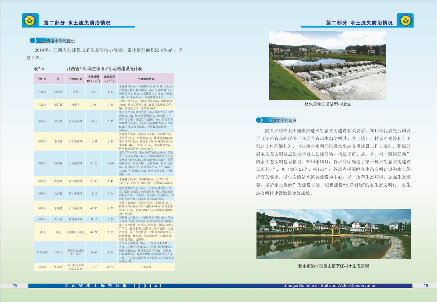This screenshot has height=302, width=437.
Task: Select the '抚州市' city cell
Action: pyautogui.click(x=42, y=267)
